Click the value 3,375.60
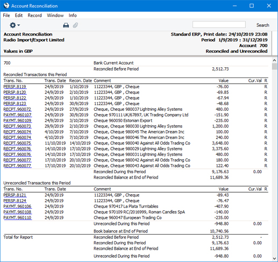The width and height of the screenshot is (278, 262). pyautogui.click(x=220, y=149)
